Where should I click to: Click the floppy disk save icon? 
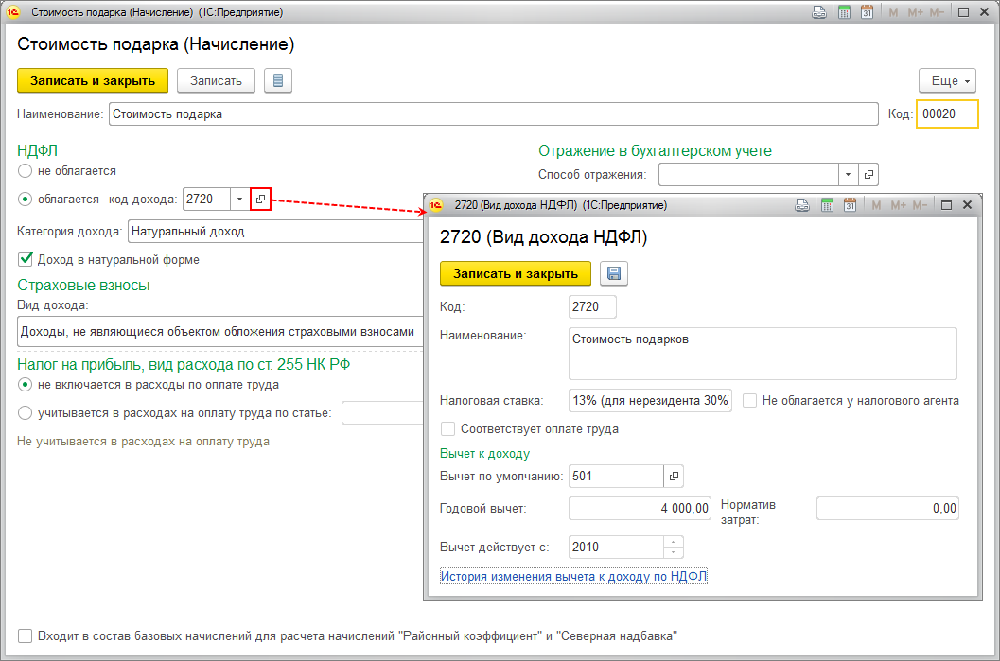pos(613,274)
